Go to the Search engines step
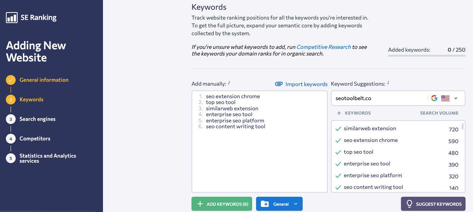The image size is (473, 212). pos(37,119)
